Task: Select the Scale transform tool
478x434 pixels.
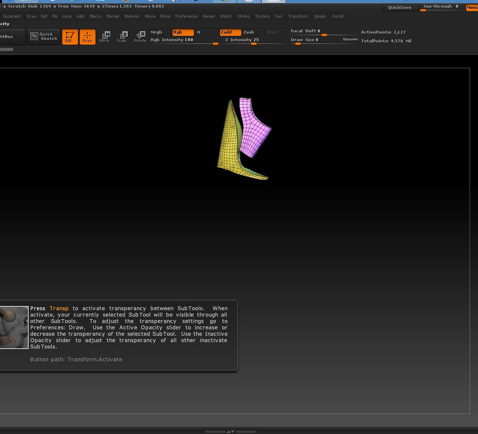Action: click(122, 37)
